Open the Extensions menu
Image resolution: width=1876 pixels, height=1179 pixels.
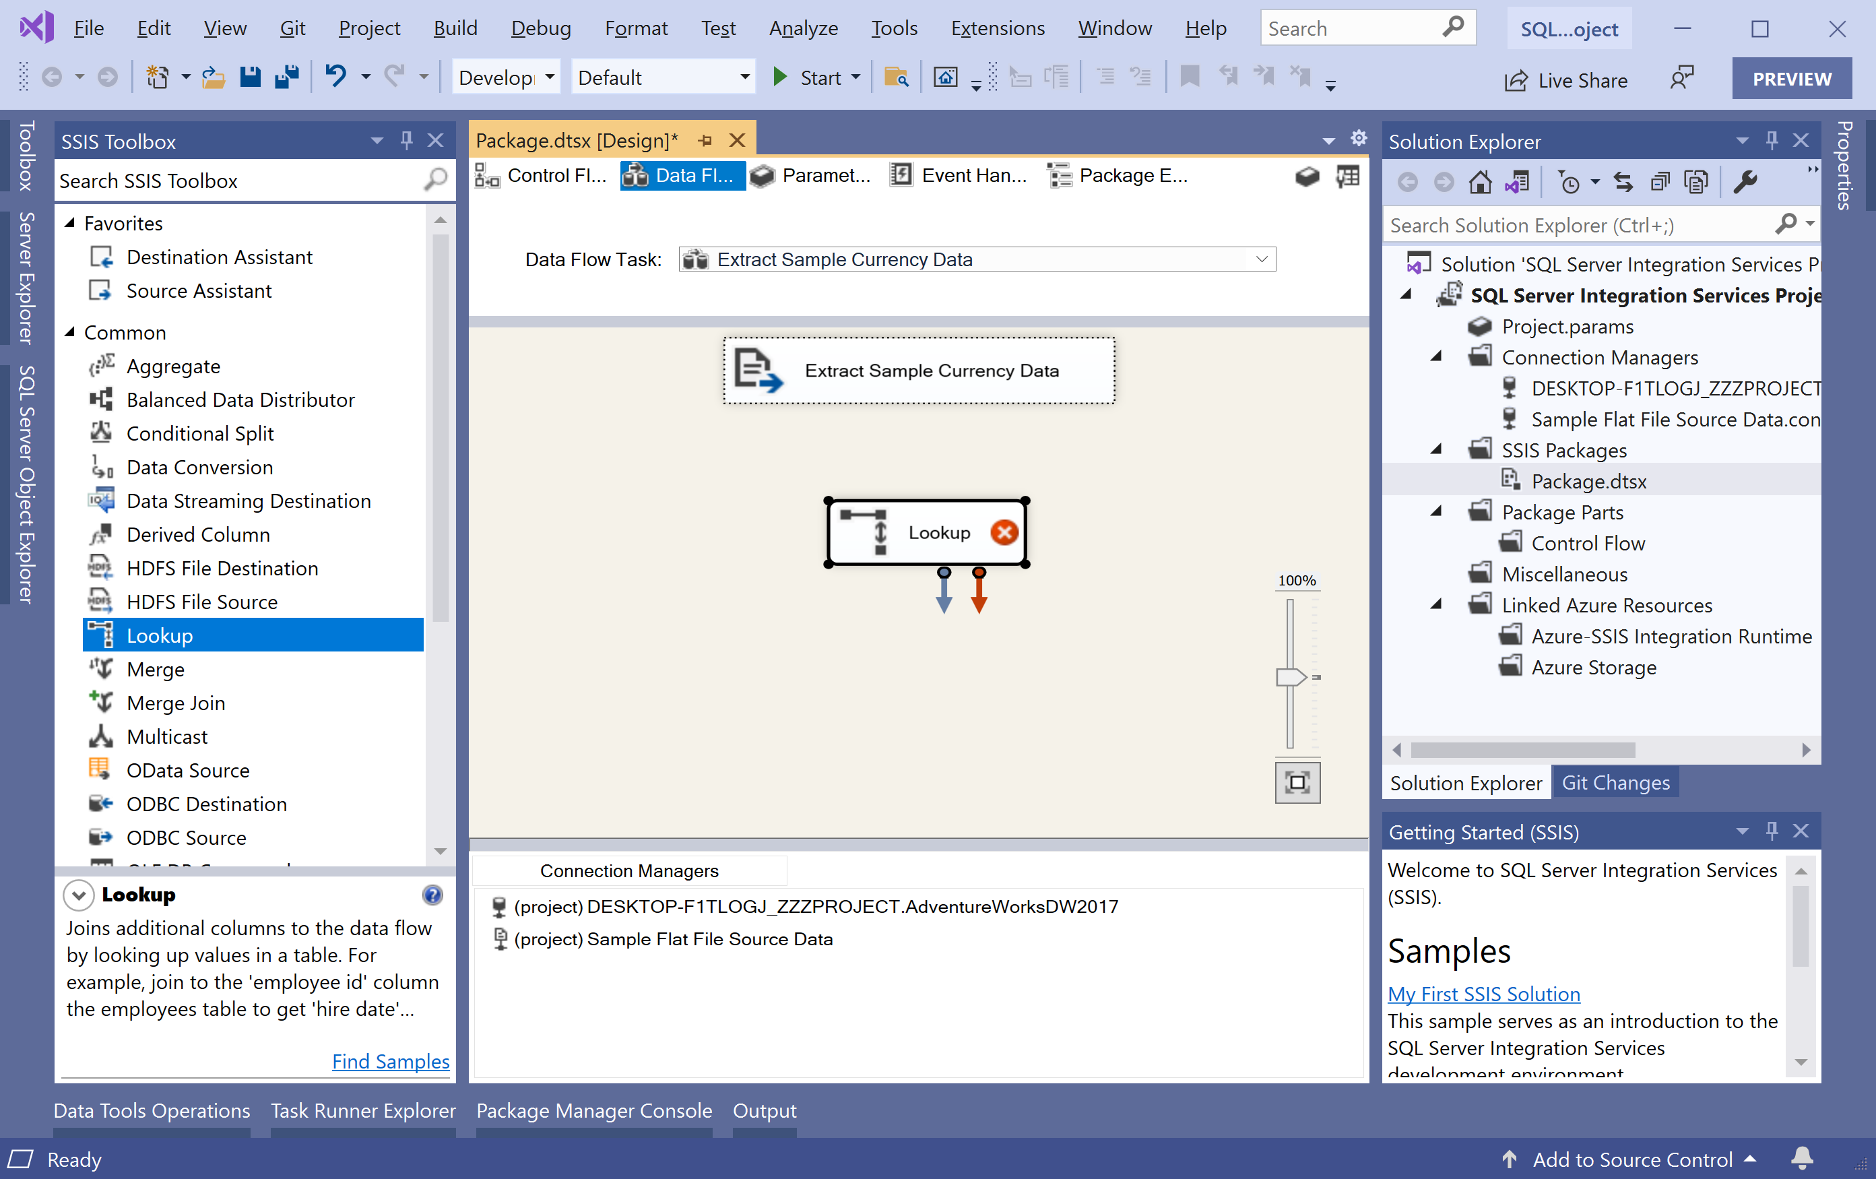[x=997, y=29]
